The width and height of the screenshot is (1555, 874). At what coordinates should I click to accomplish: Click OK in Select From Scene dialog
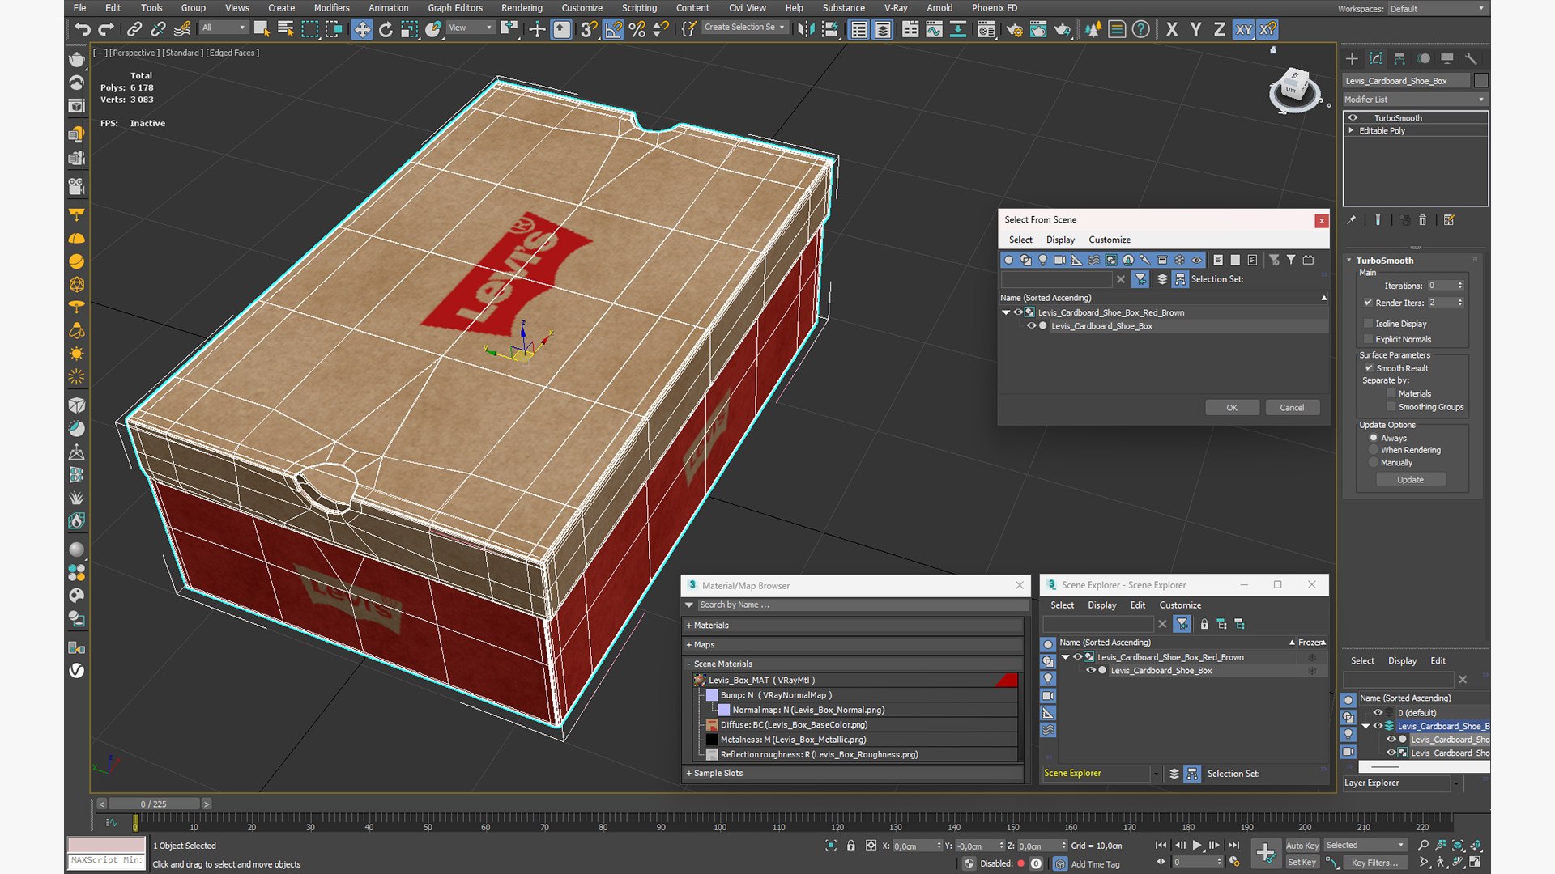pyautogui.click(x=1232, y=408)
